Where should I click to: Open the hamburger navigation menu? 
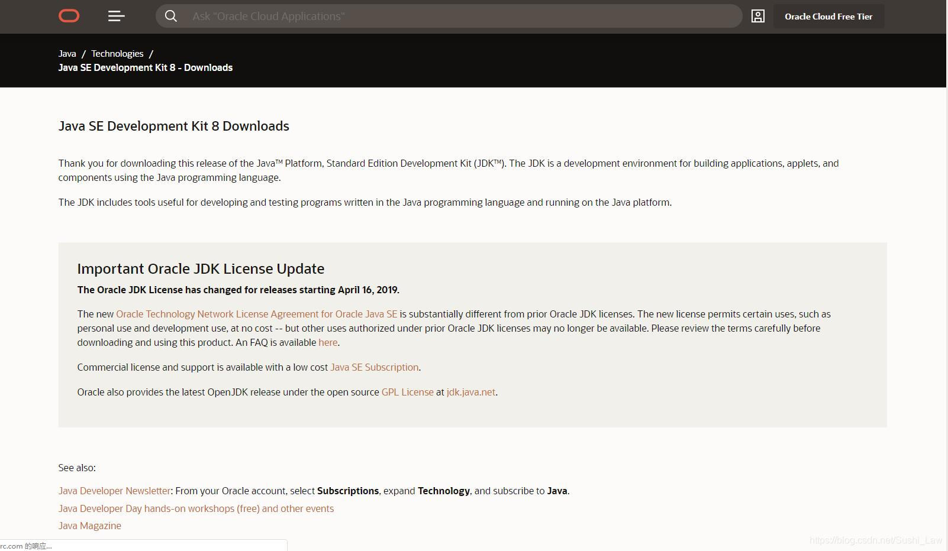pos(117,16)
